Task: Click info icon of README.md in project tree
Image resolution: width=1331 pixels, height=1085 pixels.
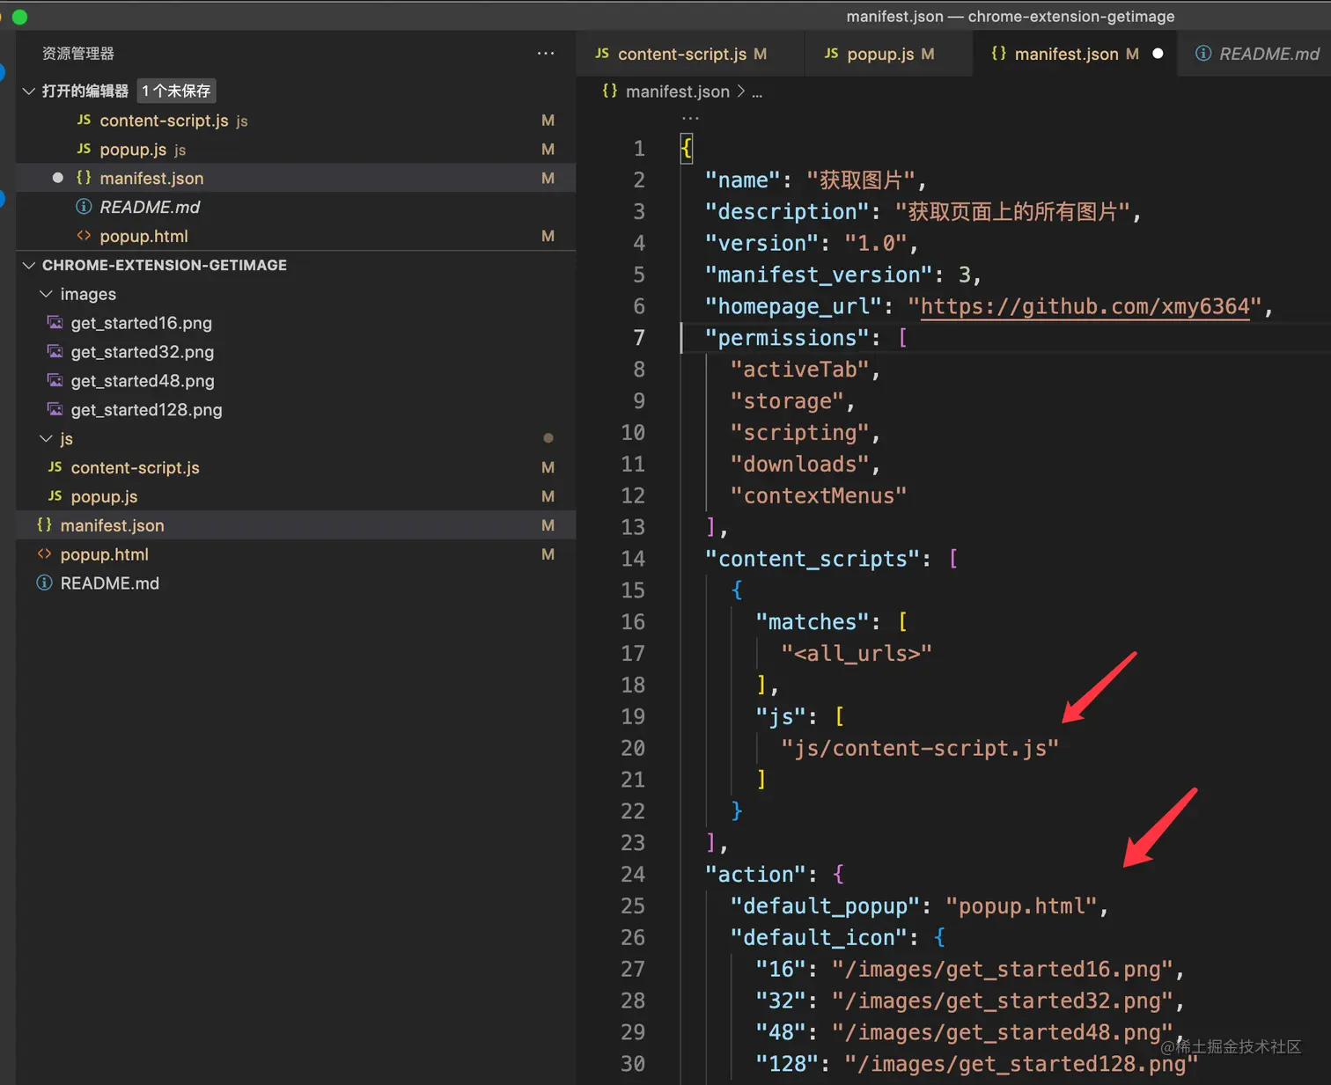Action: [44, 583]
